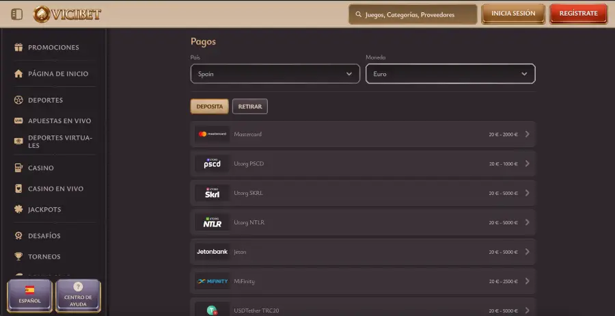Expand the Mastercard row chevron
This screenshot has width=615, height=316.
[x=527, y=134]
